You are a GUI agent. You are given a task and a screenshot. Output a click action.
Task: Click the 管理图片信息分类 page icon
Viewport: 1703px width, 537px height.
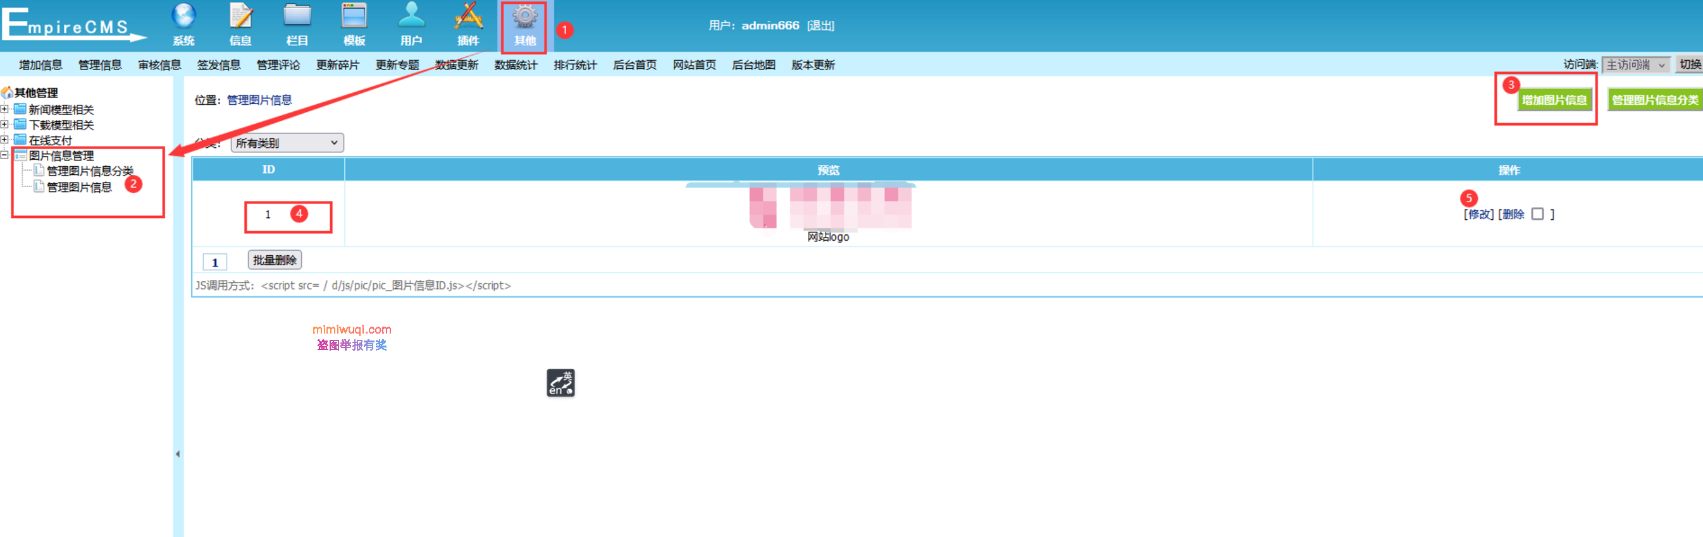coord(39,171)
